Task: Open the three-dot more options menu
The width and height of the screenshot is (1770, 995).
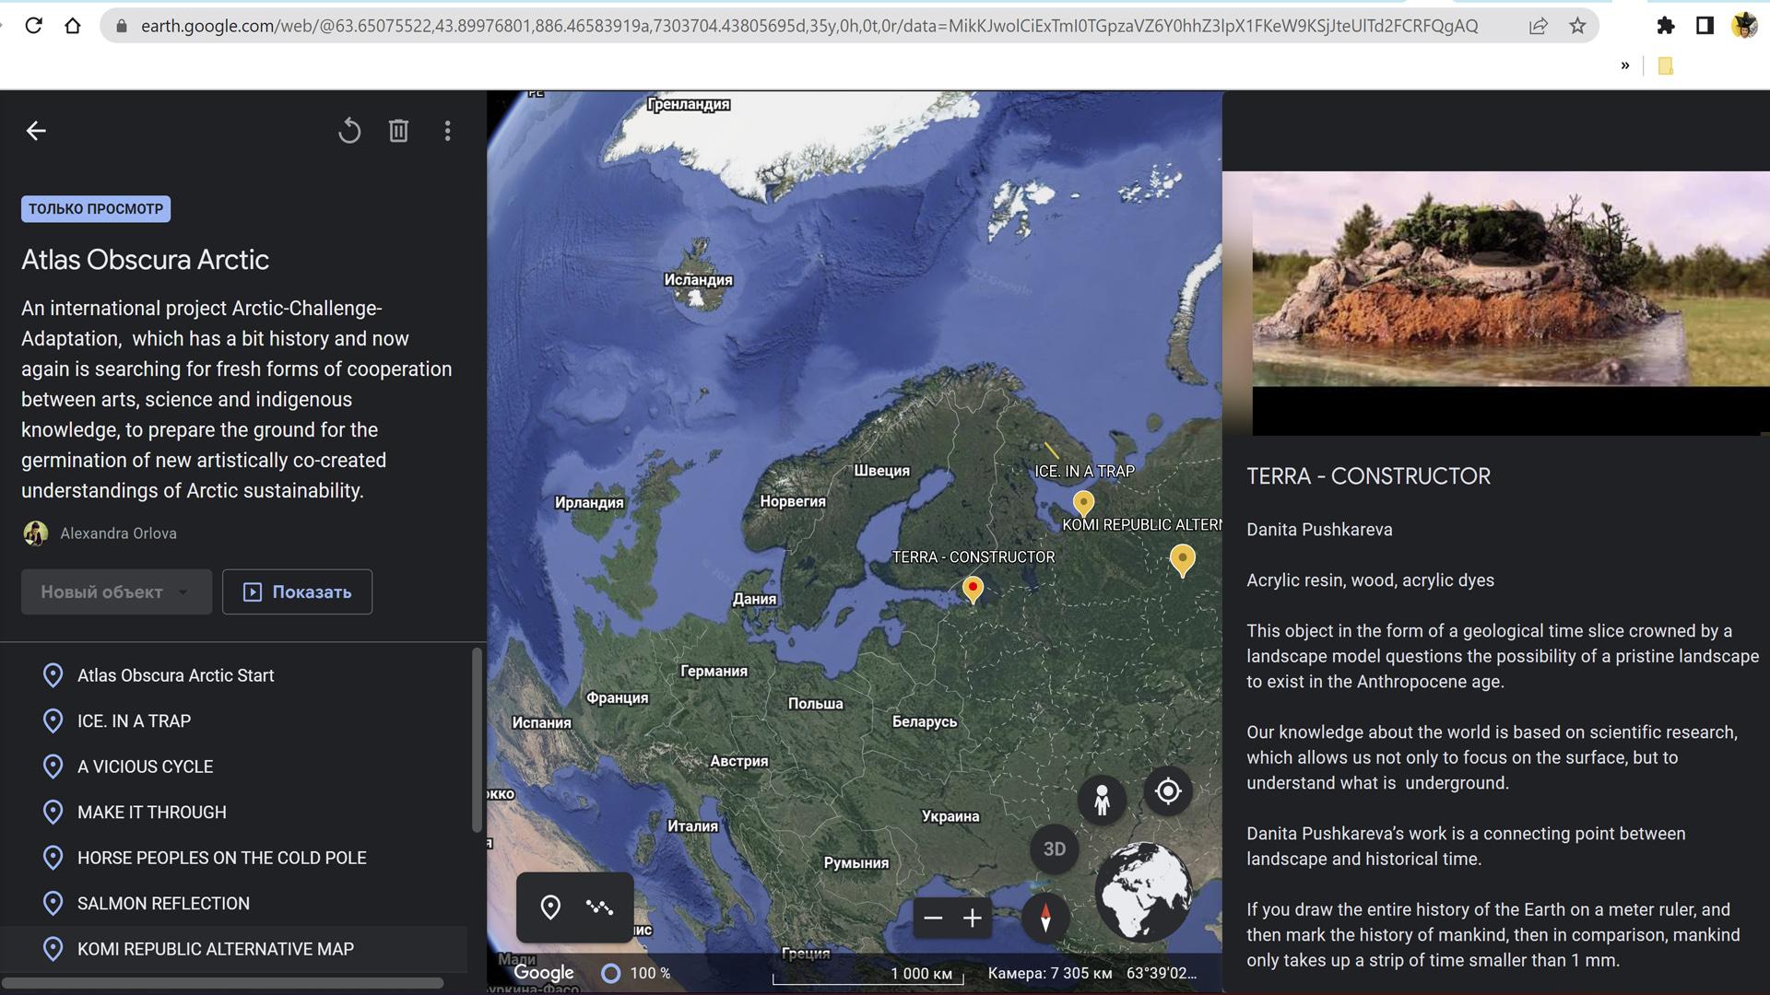Action: click(448, 131)
